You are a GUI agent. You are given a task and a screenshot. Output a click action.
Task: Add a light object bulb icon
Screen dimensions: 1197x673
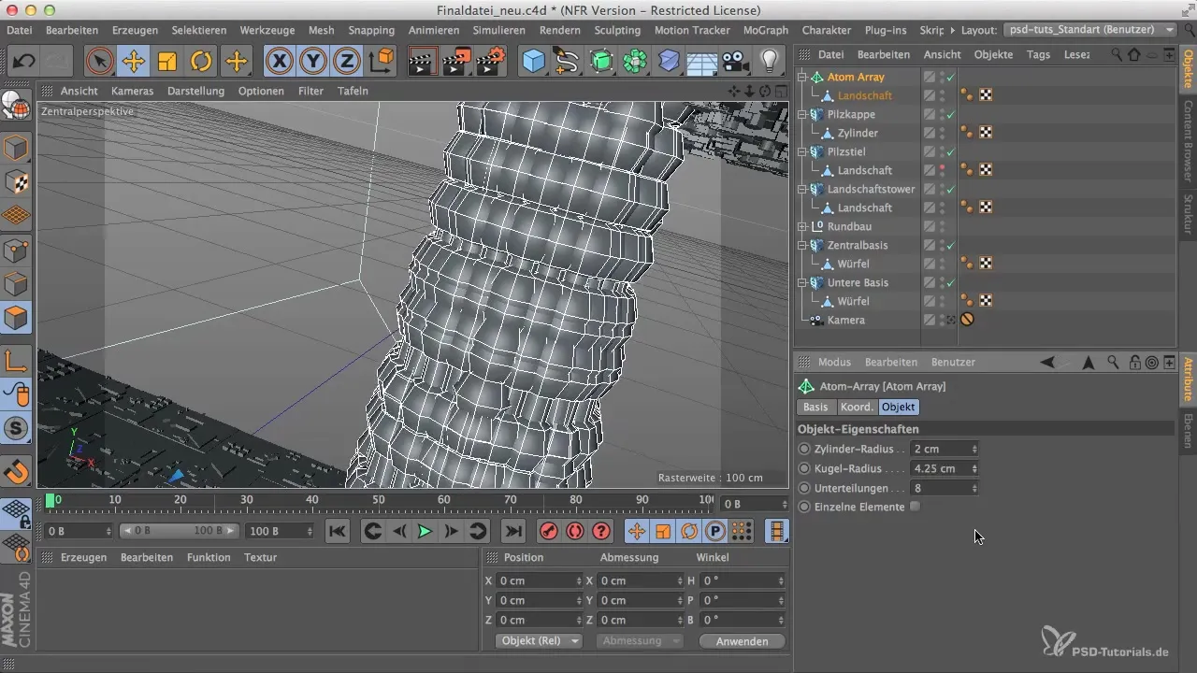[769, 62]
